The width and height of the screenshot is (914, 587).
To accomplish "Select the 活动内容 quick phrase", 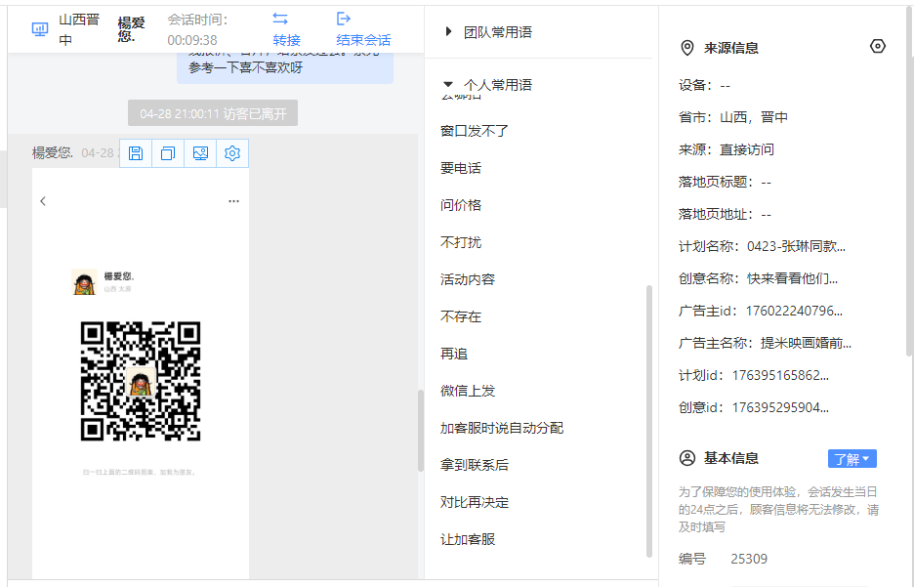I will click(468, 279).
